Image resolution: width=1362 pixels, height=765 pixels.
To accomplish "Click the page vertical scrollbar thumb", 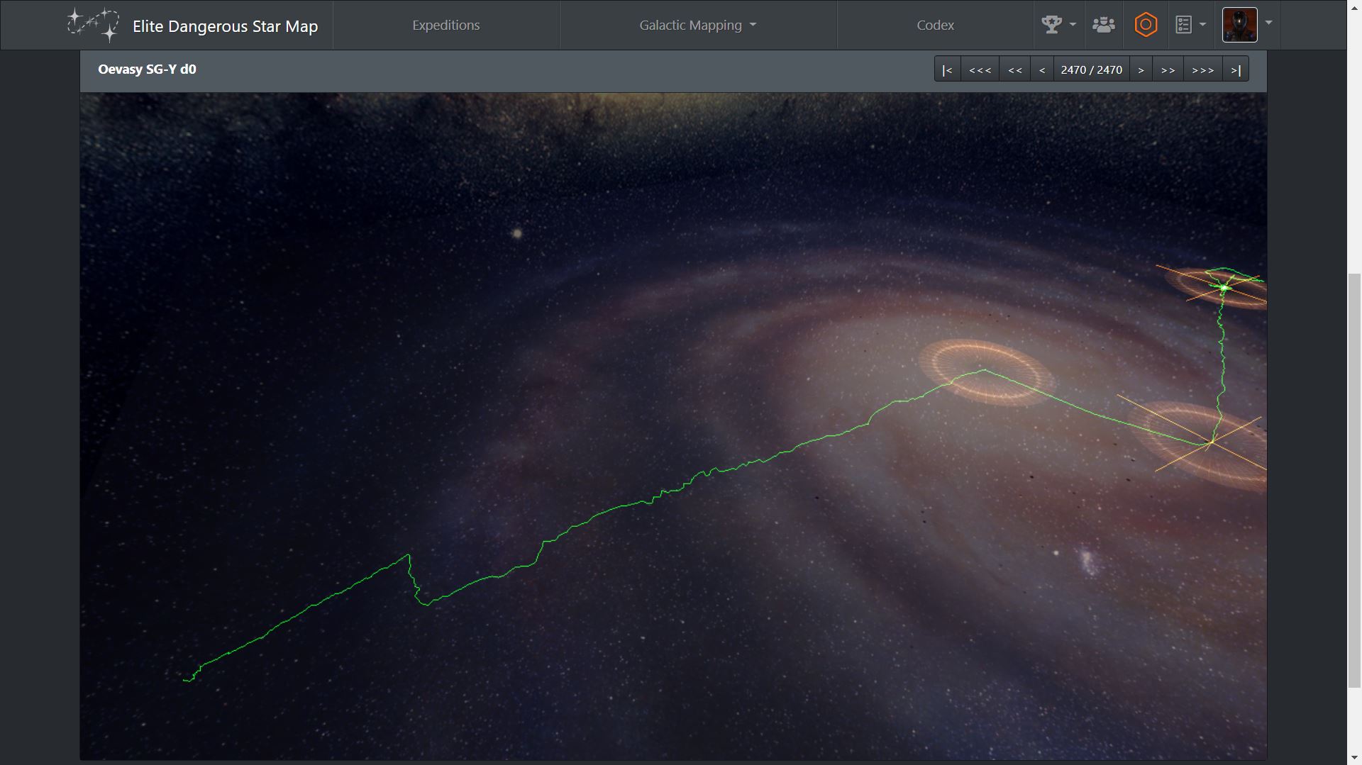I will 1354,480.
